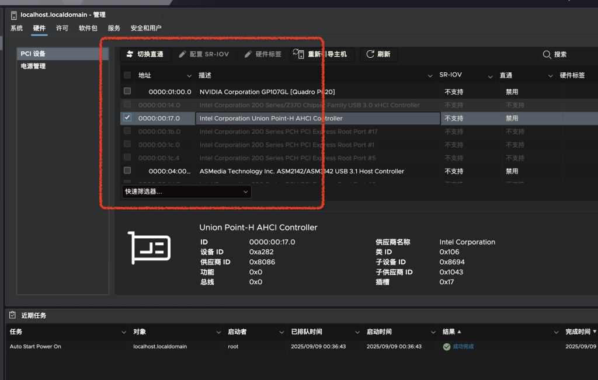
Task: Click the 重新引导主机 reboot icon
Action: (x=299, y=54)
